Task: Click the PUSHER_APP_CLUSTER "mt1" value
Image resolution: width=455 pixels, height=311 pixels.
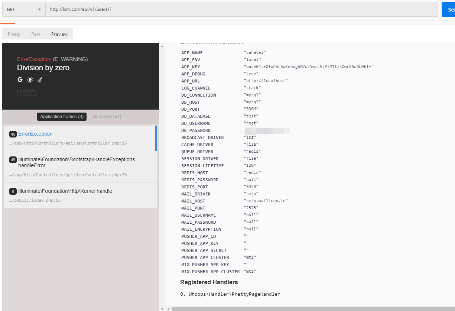Action: 250,257
